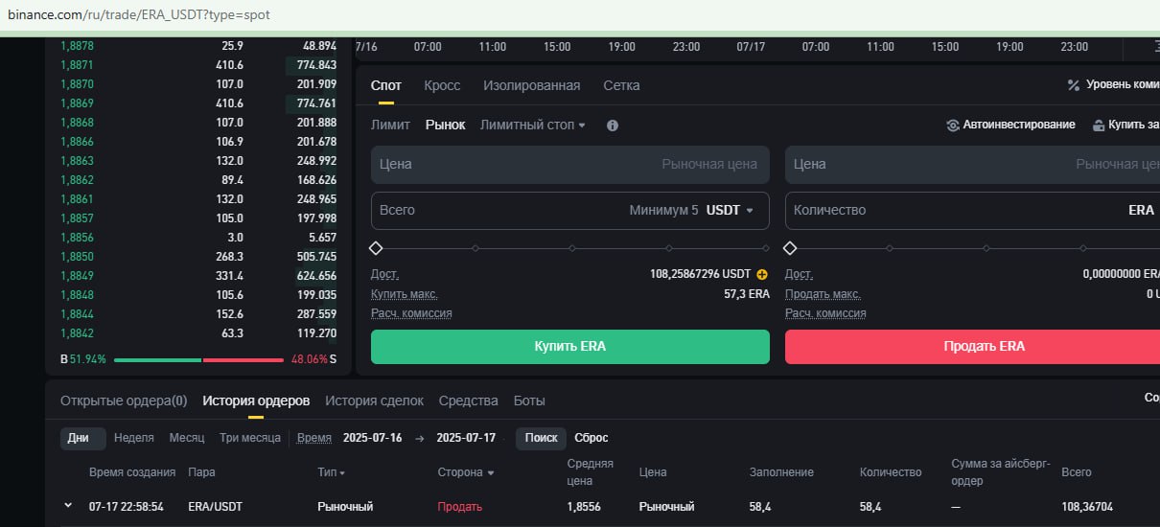
Task: Open the Боты tab
Action: (x=529, y=401)
